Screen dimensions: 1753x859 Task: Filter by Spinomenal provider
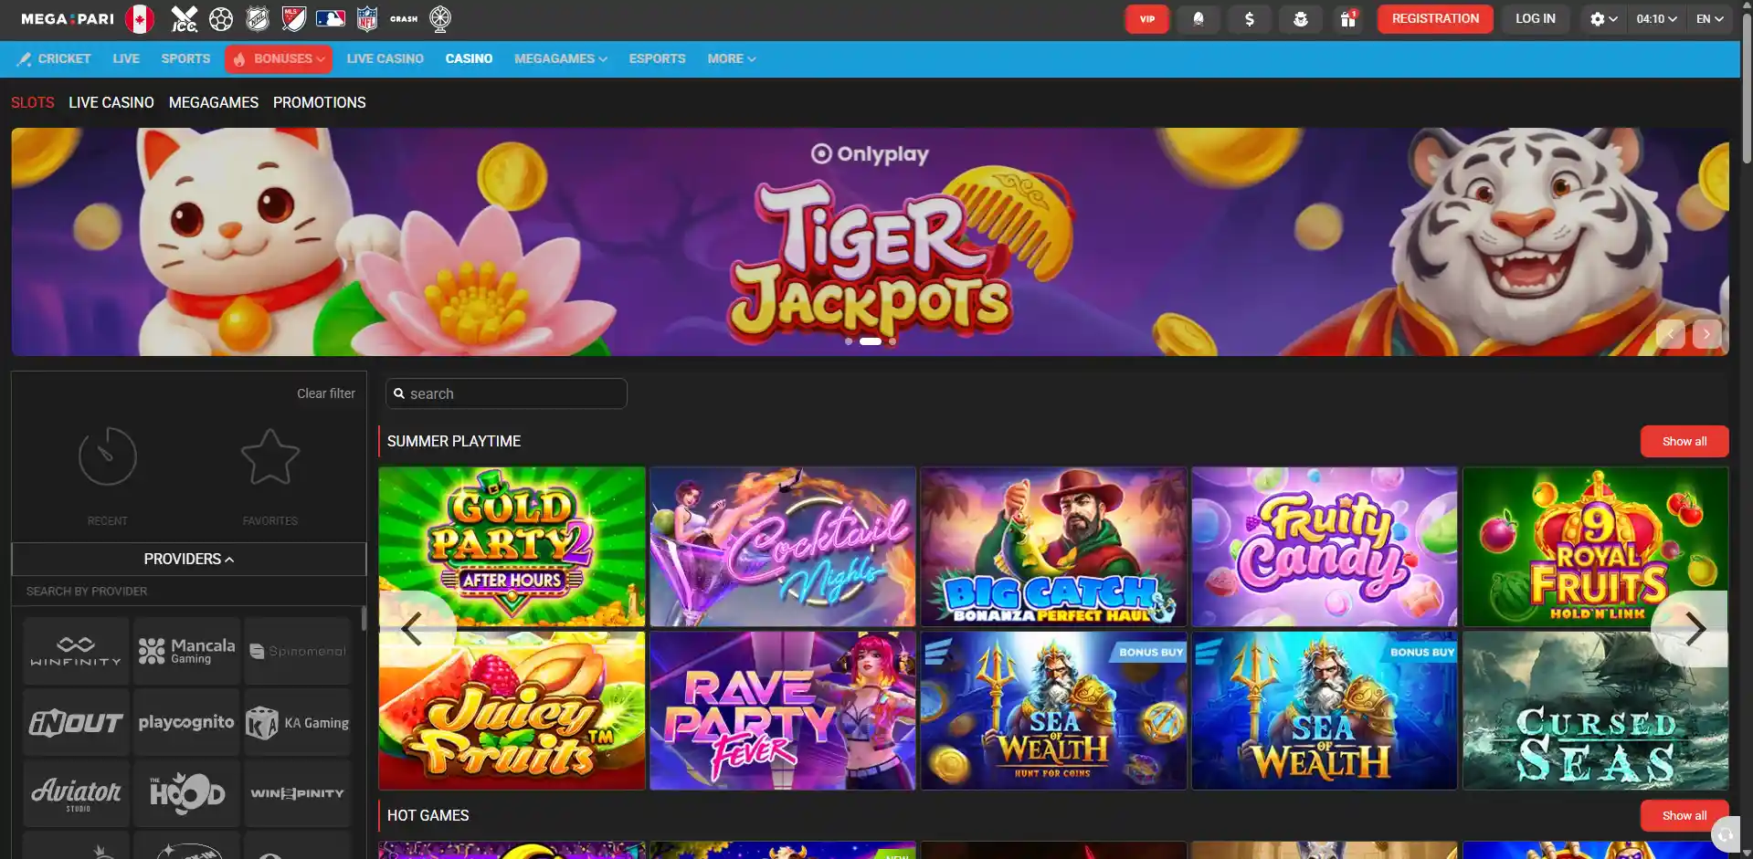(x=298, y=651)
